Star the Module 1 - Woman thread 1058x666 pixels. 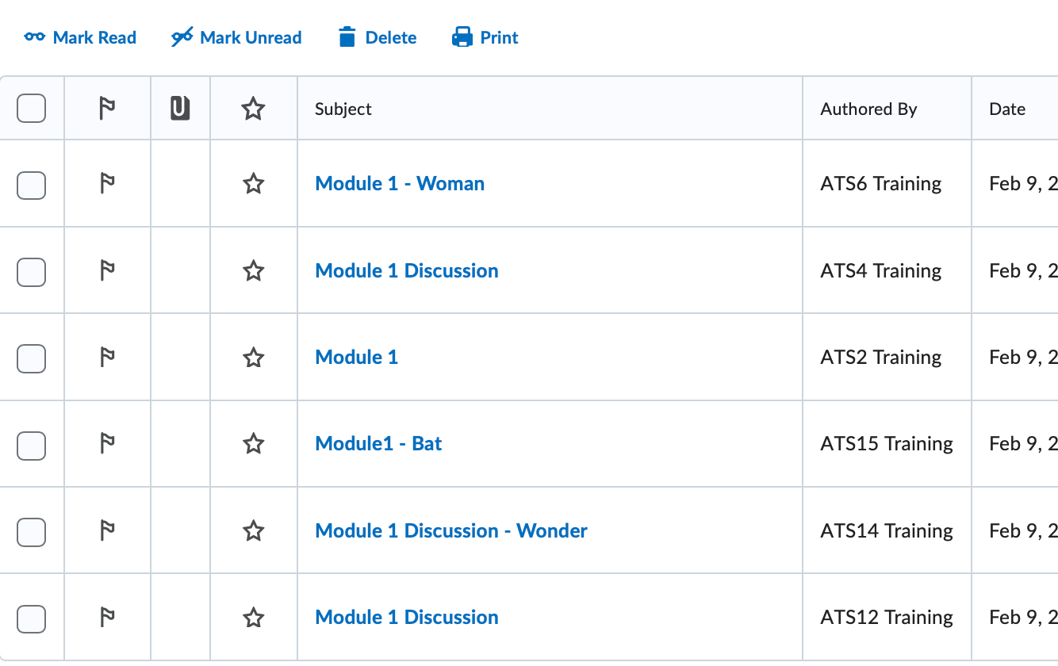point(253,183)
